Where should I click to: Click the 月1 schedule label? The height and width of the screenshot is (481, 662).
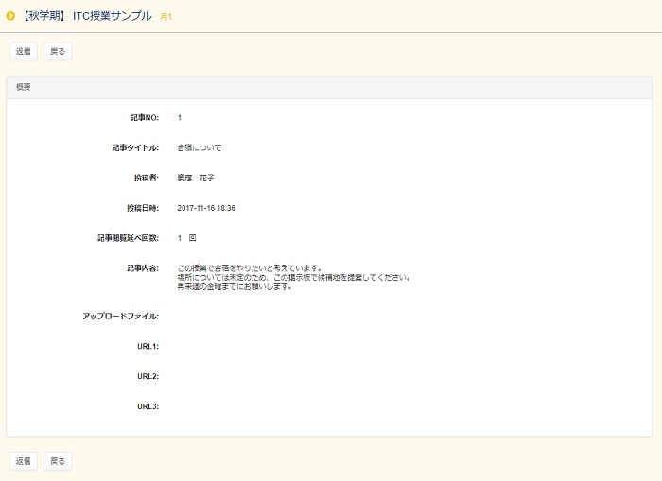pyautogui.click(x=165, y=17)
